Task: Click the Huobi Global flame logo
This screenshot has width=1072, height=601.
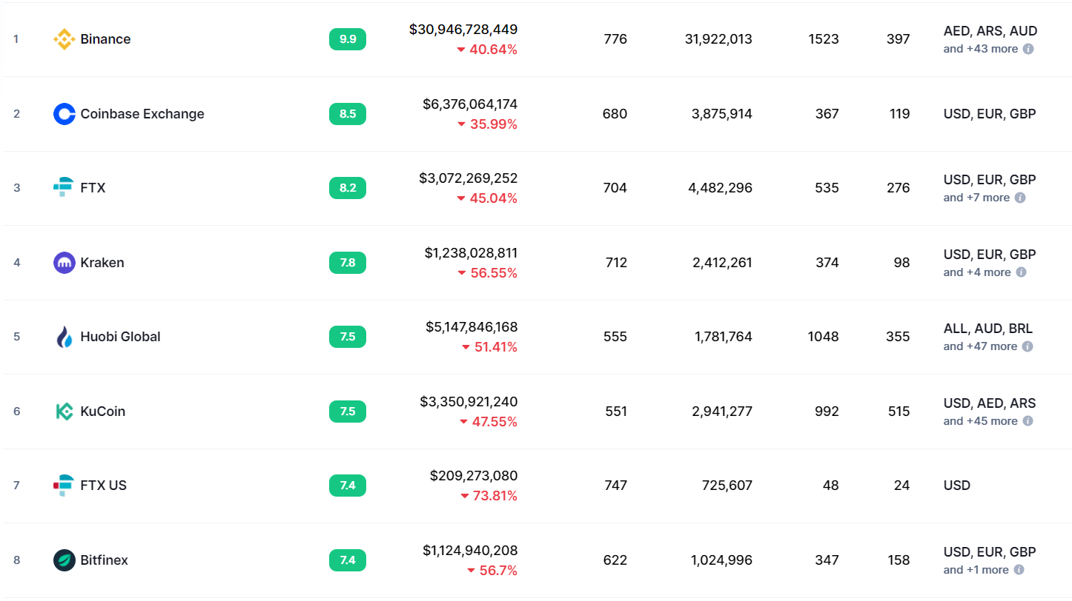Action: [x=64, y=337]
